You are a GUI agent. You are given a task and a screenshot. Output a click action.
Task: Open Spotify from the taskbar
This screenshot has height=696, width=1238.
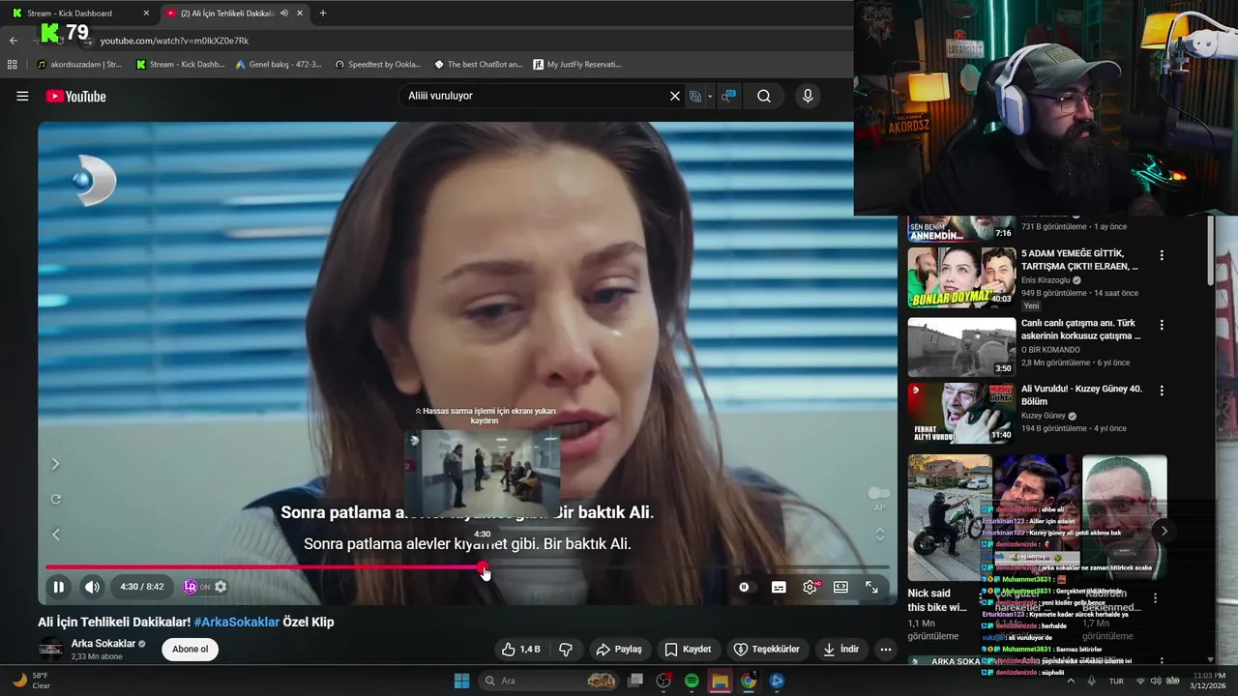point(692,681)
